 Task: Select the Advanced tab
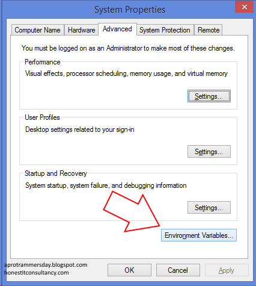coord(117,29)
